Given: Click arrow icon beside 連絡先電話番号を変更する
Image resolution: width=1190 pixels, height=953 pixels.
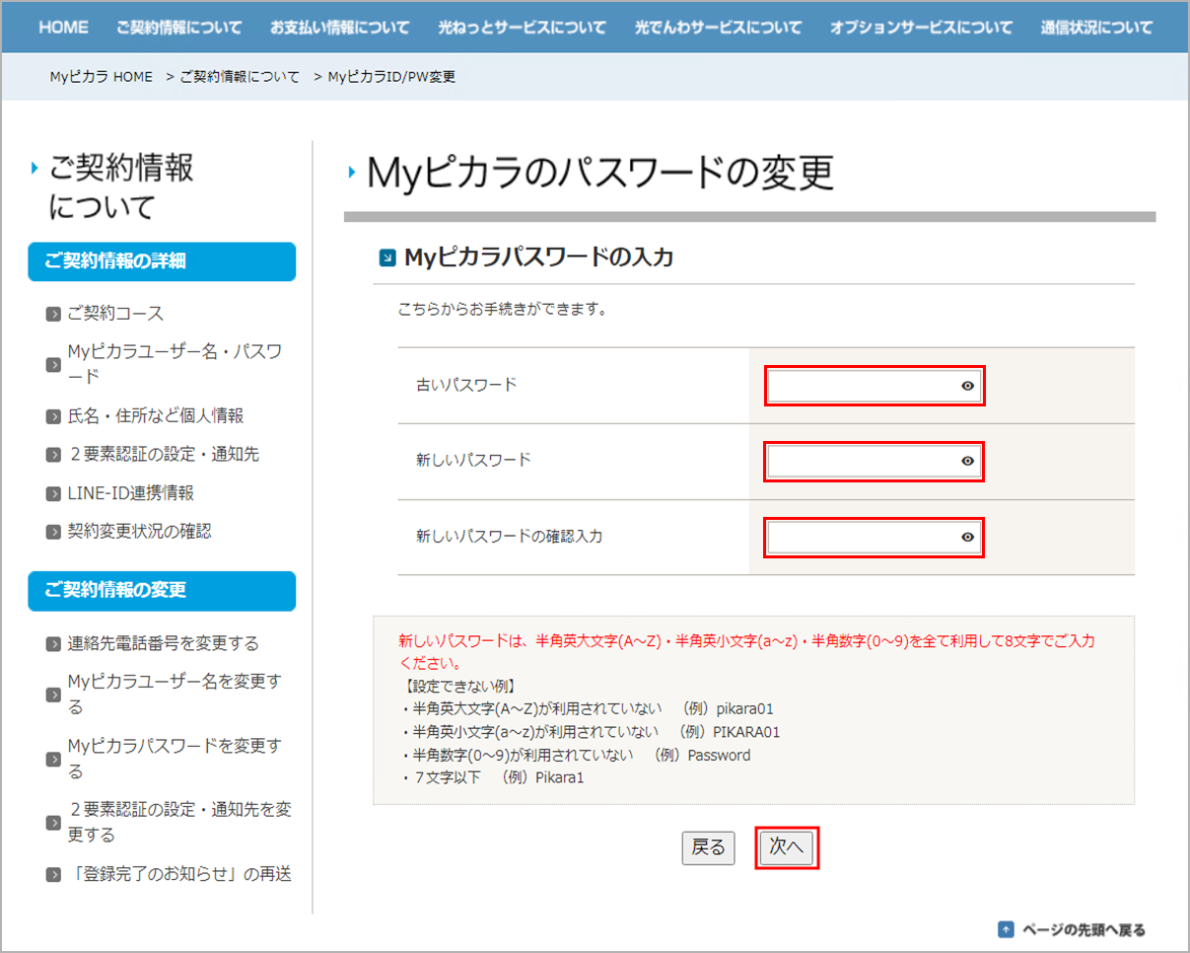Looking at the screenshot, I should (53, 644).
